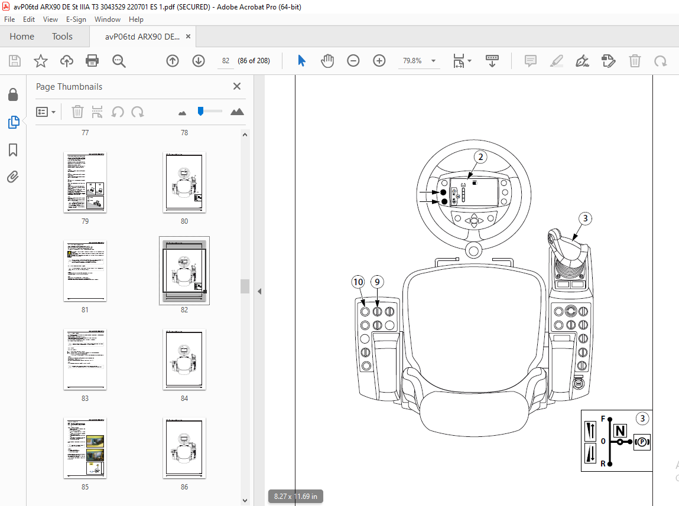
Task: Add a sticky note comment
Action: (x=531, y=61)
